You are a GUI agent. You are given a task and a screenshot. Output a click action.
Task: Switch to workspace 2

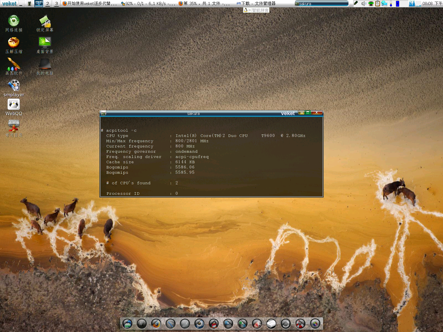[48, 4]
